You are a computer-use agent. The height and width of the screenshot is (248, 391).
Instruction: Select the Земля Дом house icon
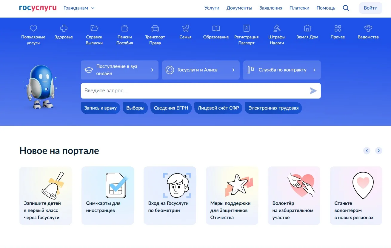tap(307, 28)
